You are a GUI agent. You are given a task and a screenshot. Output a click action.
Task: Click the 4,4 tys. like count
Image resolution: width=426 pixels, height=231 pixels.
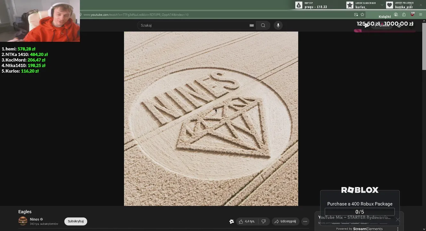click(x=250, y=221)
